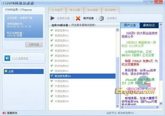Click the 连接模式 label

pyautogui.click(x=112, y=18)
